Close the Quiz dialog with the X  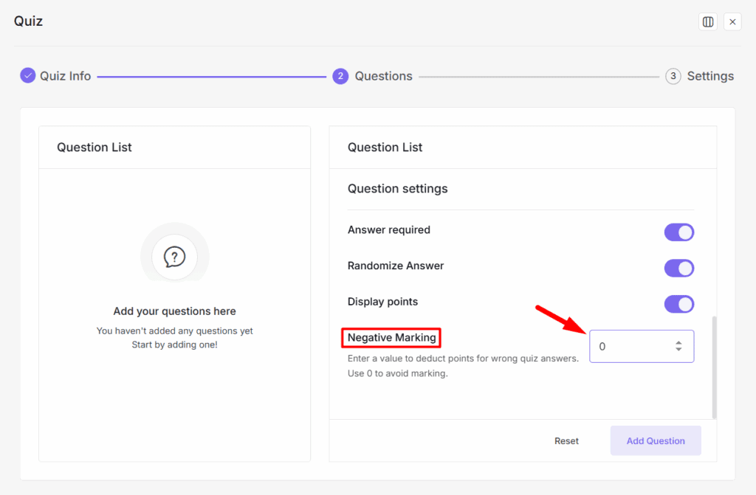(x=732, y=22)
